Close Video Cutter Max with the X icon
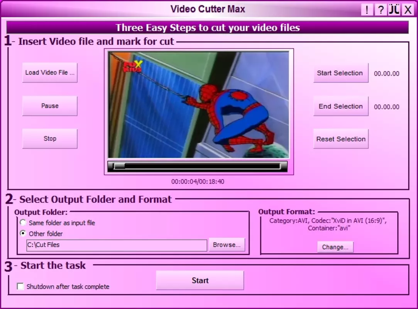This screenshot has width=418, height=309. pos(408,10)
